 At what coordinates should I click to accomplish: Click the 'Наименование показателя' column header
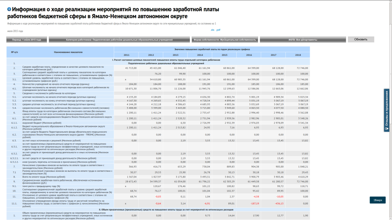(x=68, y=52)
